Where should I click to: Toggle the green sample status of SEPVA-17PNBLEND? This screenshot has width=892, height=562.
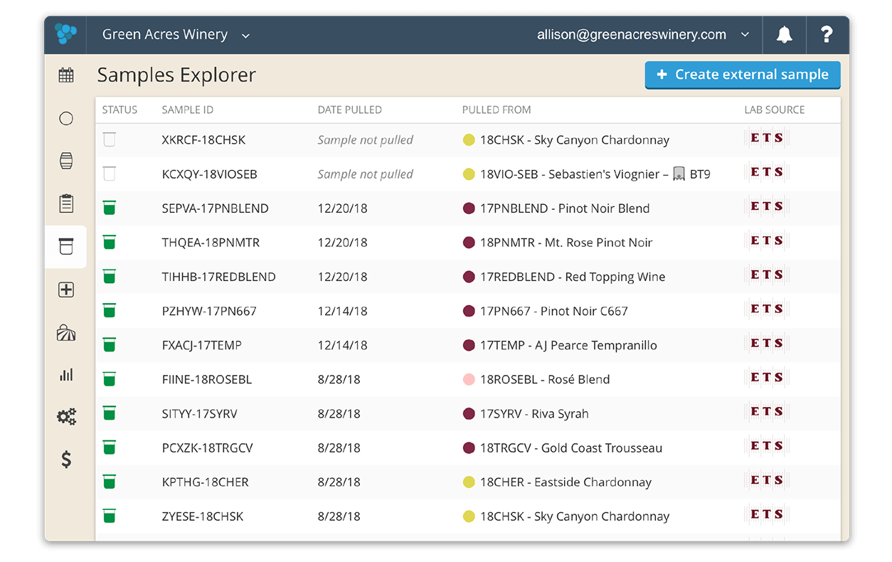(109, 208)
